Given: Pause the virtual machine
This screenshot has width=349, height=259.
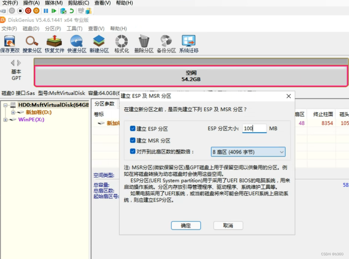Looking at the screenshot, I should (x=46, y=11).
